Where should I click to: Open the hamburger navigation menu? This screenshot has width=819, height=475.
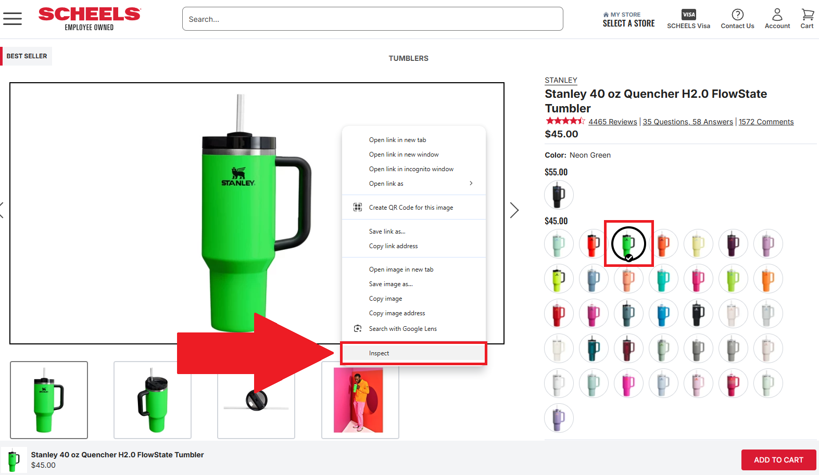[12, 19]
